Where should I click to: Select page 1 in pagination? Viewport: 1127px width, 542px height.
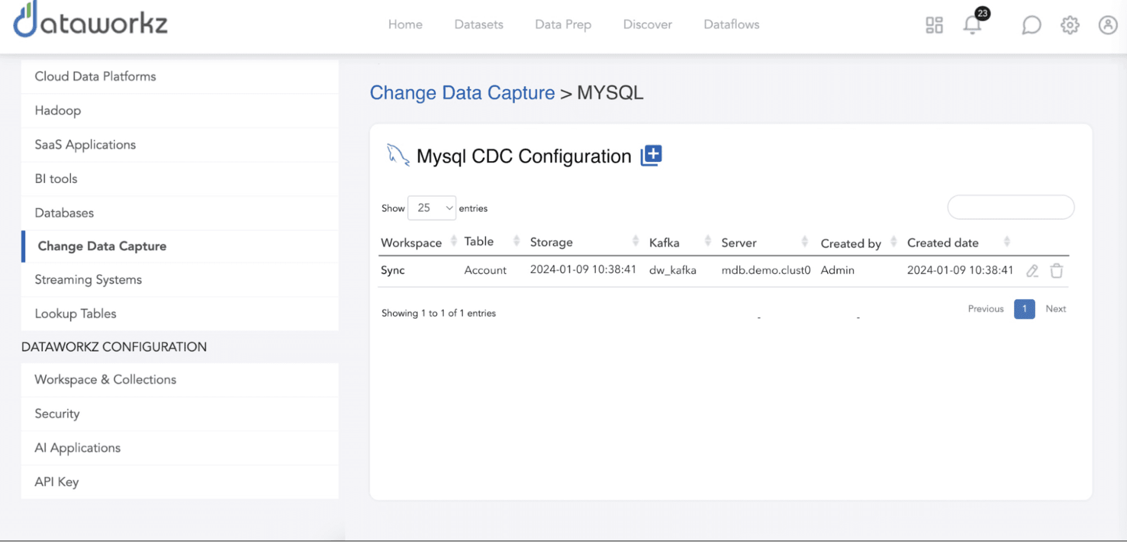coord(1024,309)
